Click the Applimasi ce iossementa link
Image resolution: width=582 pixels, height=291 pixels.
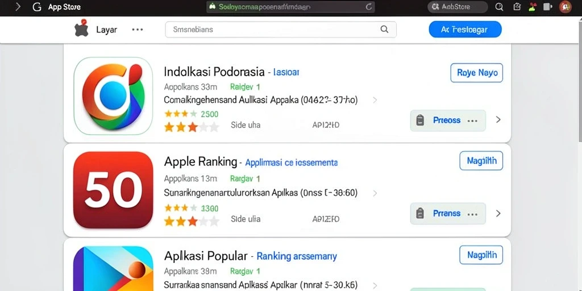292,162
